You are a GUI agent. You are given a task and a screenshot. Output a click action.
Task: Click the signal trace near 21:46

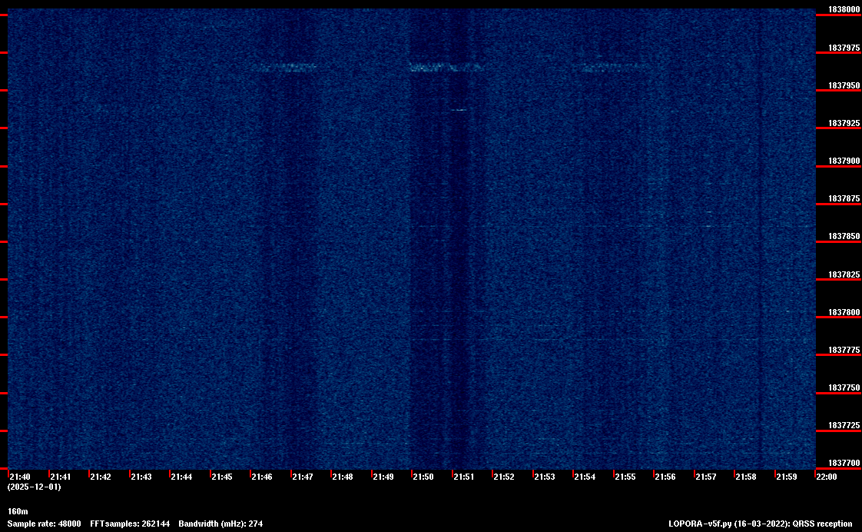[283, 68]
